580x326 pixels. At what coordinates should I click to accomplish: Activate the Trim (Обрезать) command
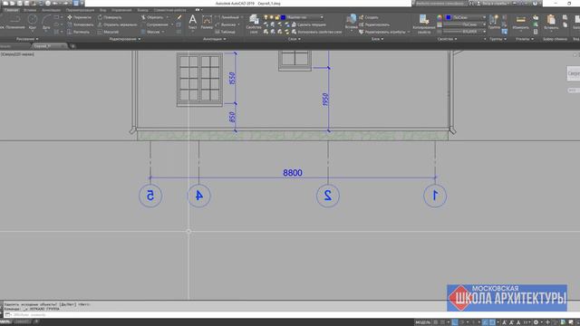152,17
